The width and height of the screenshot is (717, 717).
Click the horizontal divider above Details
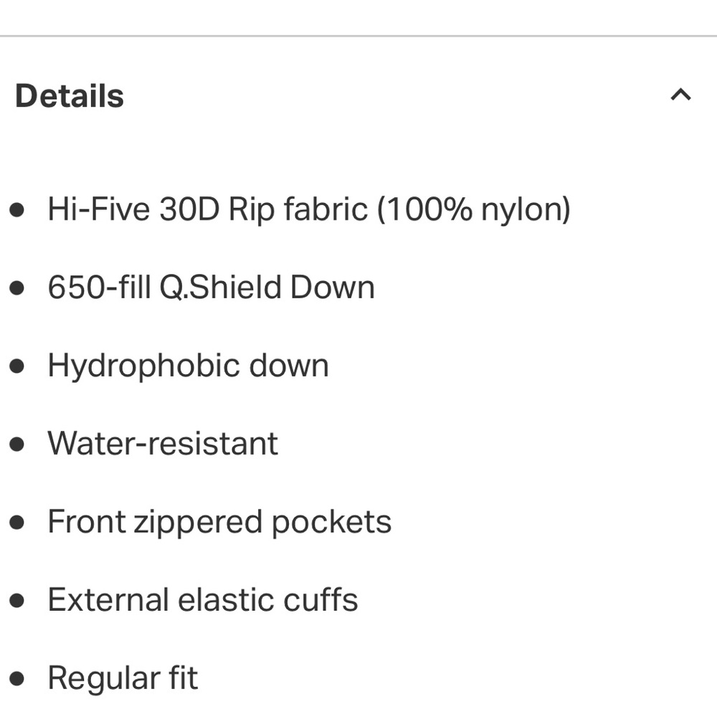coord(358,36)
